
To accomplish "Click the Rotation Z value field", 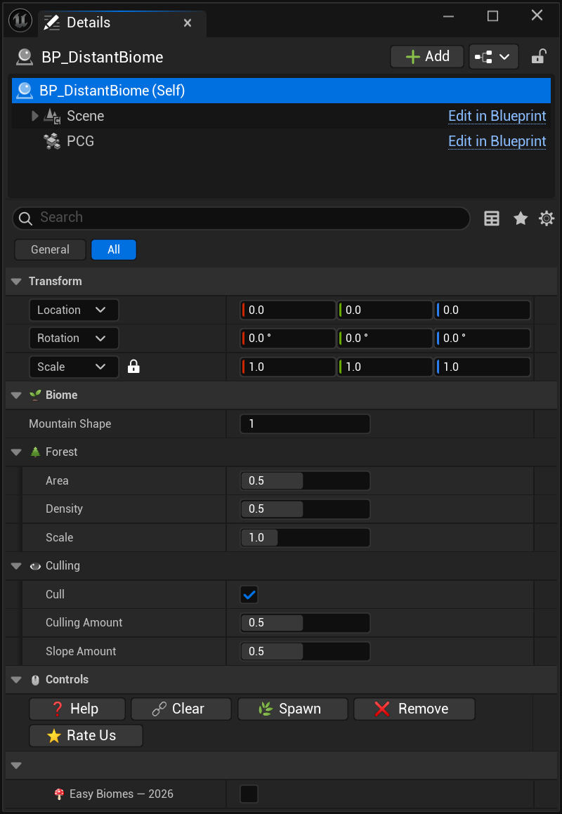I will coord(482,339).
